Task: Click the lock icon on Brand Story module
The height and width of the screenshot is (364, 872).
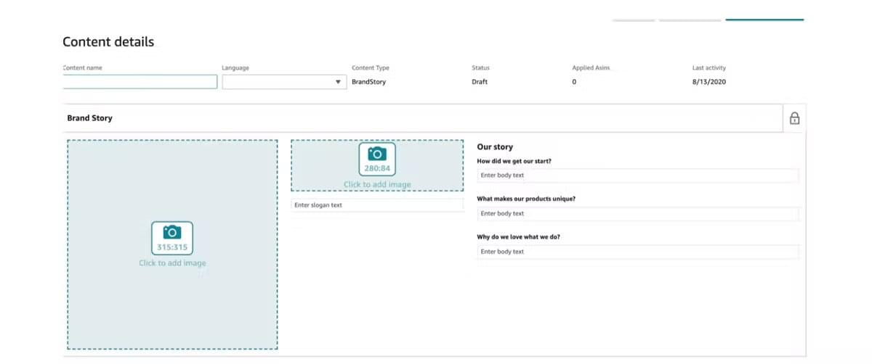Action: (x=794, y=118)
